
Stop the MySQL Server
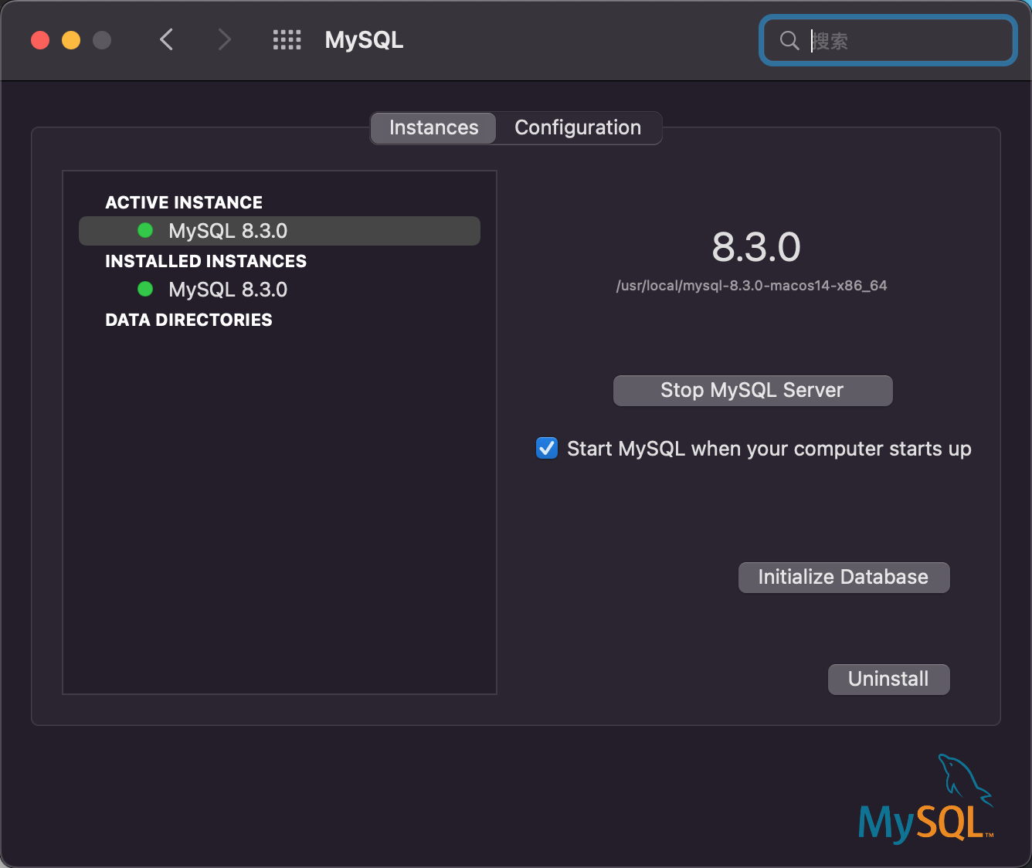(752, 390)
